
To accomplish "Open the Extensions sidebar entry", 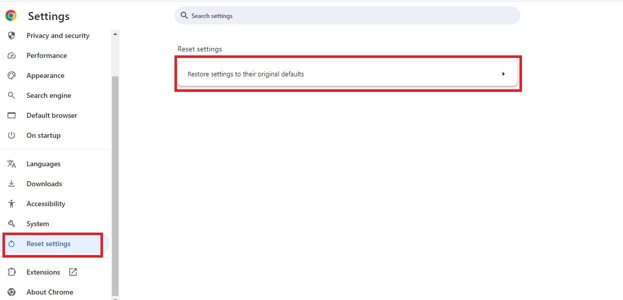I will [43, 272].
